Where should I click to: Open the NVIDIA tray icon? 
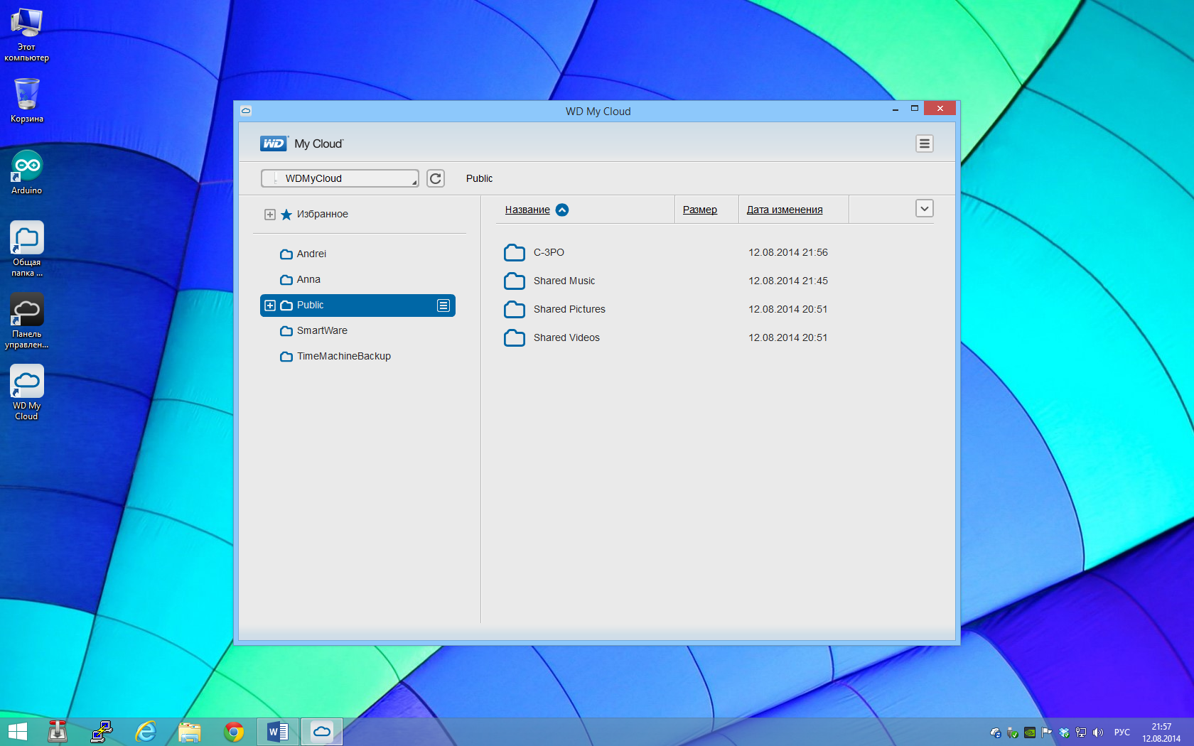(x=1030, y=733)
